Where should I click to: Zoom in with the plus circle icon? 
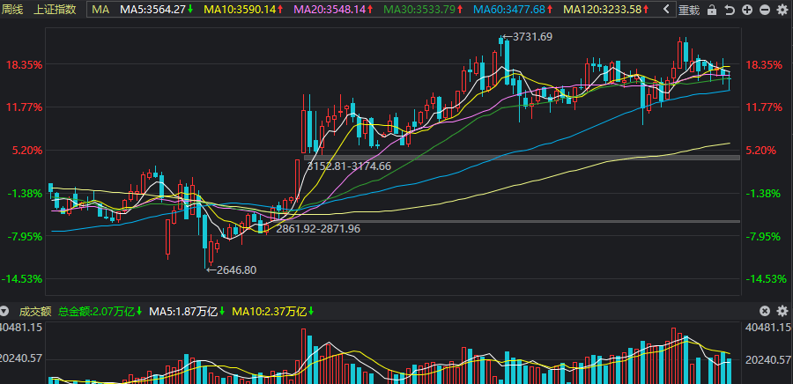click(747, 10)
